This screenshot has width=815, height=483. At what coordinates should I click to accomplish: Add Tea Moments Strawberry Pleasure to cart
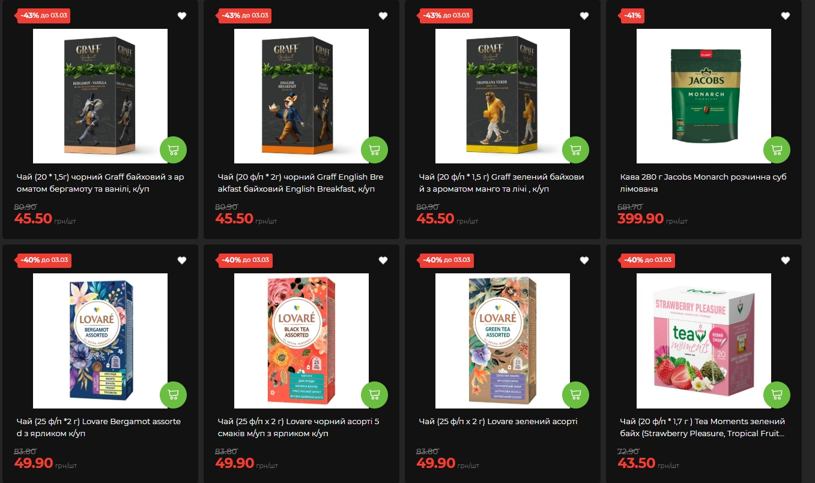pyautogui.click(x=777, y=395)
